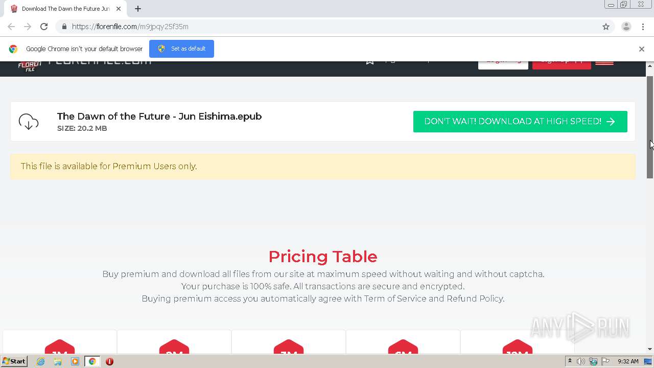
Task: Open the Action Center flag icon
Action: (605, 361)
